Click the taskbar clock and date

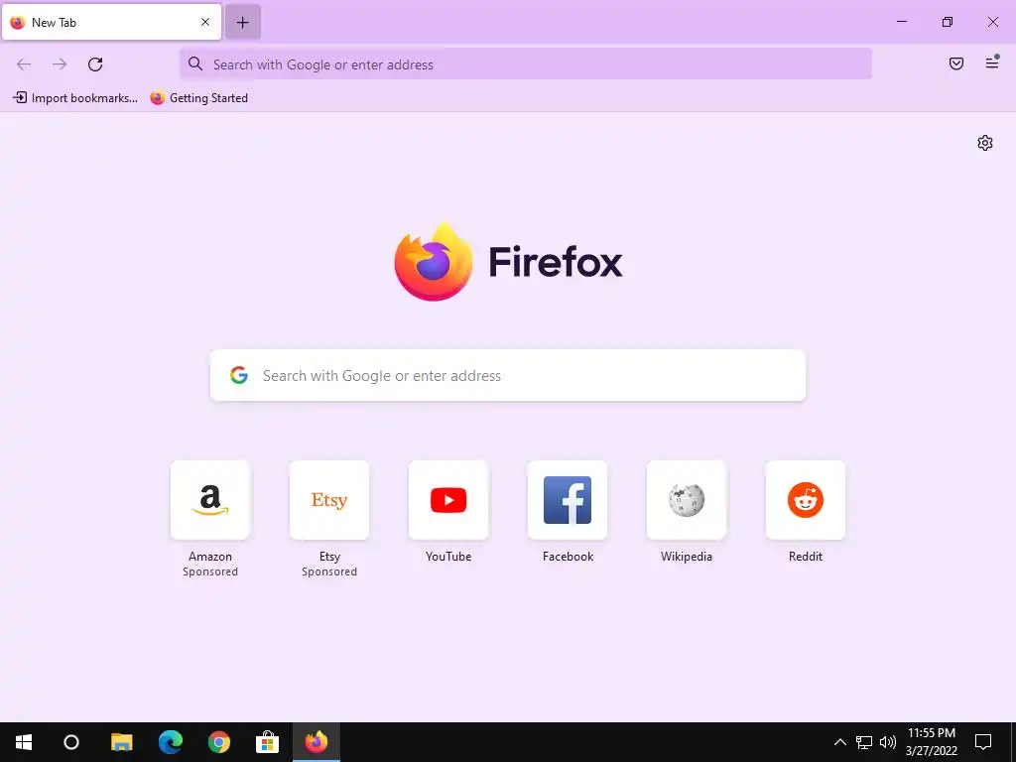931,742
